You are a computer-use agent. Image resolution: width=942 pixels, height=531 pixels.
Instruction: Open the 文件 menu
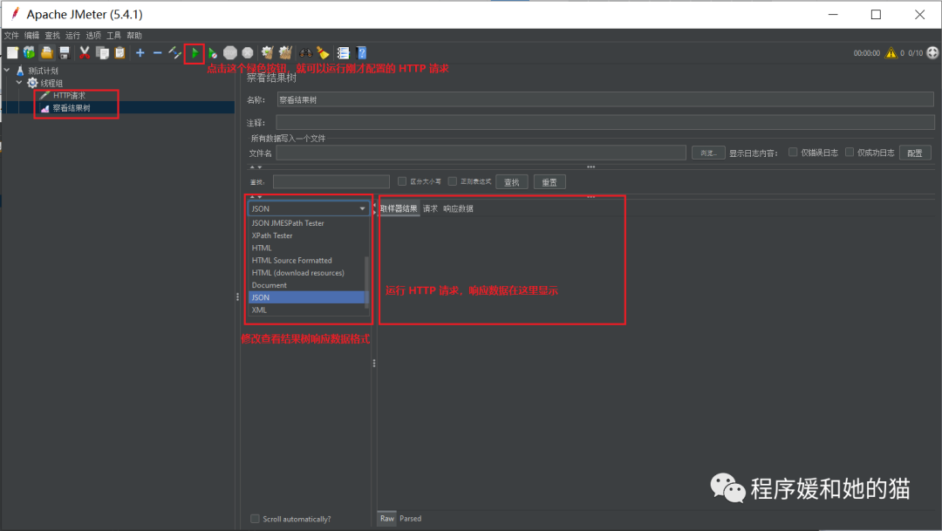click(11, 36)
